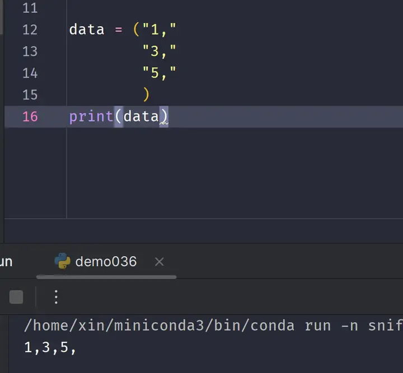Click the highlighted closing parenthesis on line 16
Image resolution: width=403 pixels, height=373 pixels.
click(x=163, y=117)
